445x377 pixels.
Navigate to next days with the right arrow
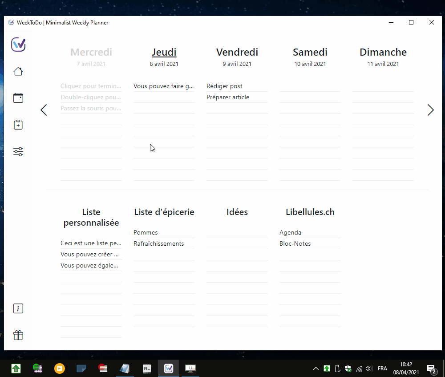pyautogui.click(x=430, y=110)
